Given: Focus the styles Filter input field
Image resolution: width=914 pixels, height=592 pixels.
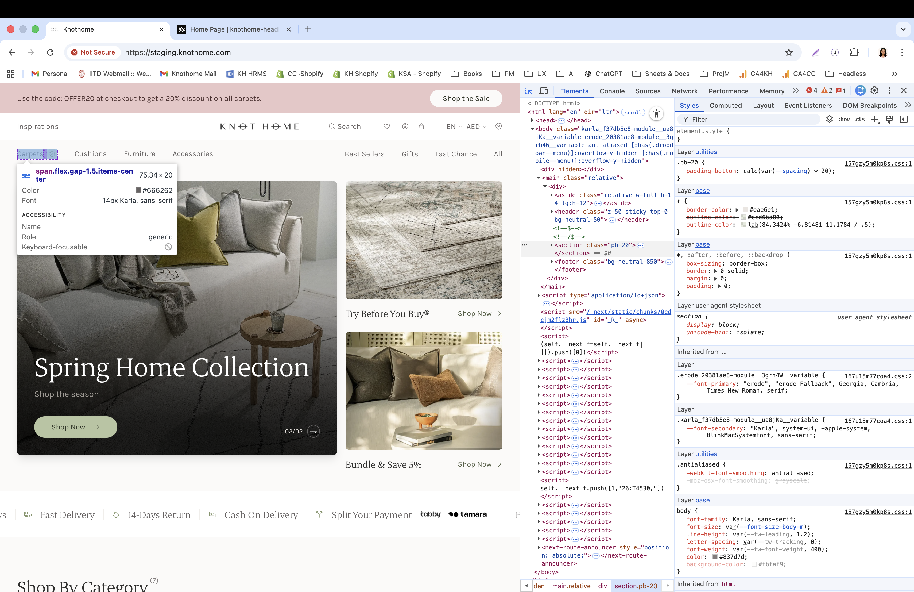Looking at the screenshot, I should click(x=749, y=120).
